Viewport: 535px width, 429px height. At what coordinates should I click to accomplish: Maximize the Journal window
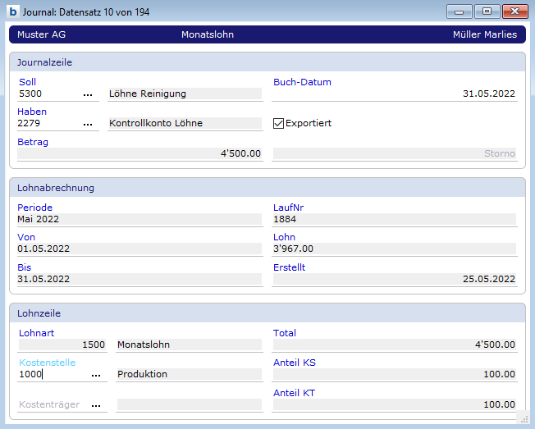coord(486,11)
